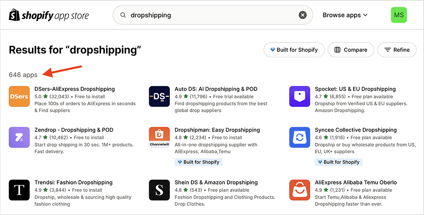Image resolution: width=424 pixels, height=215 pixels.
Task: Click the Results for dropshipping heading
Action: pyautogui.click(x=75, y=50)
